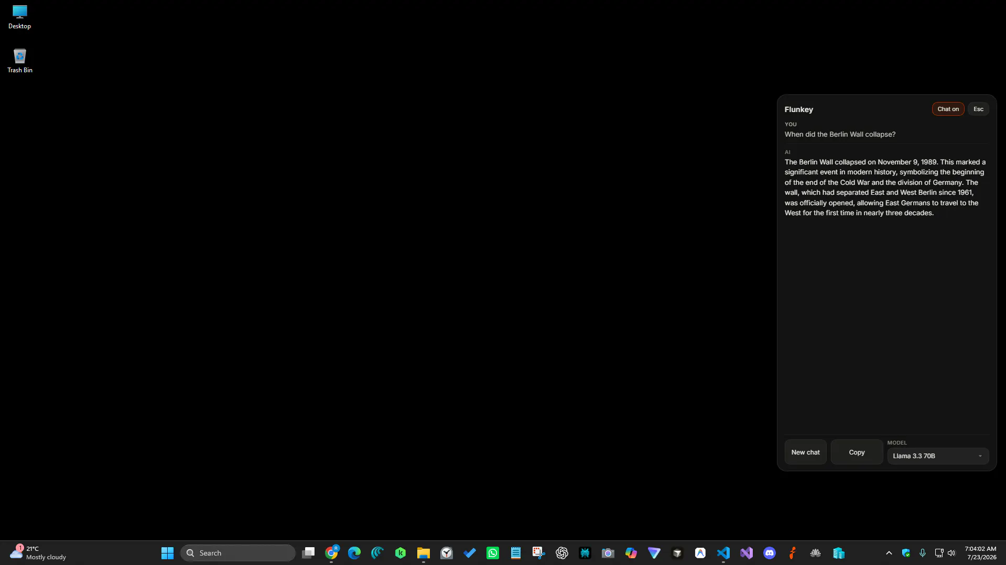Click the taskbar Search box
The height and width of the screenshot is (565, 1006).
coord(237,553)
